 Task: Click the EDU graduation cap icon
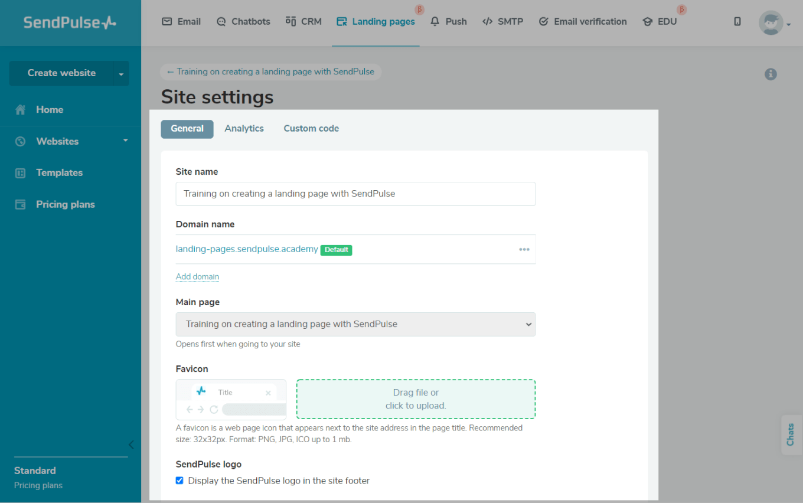tap(647, 21)
